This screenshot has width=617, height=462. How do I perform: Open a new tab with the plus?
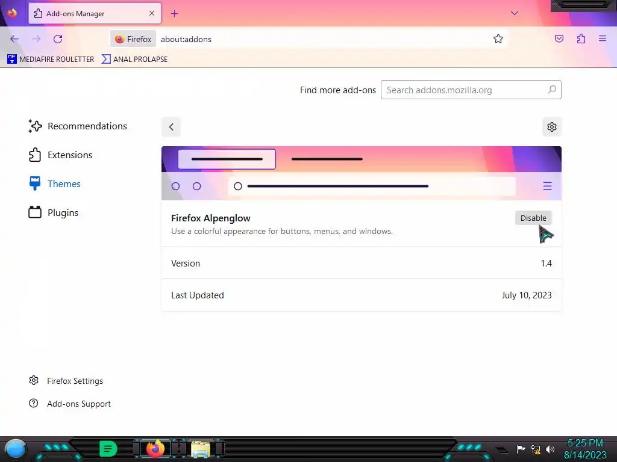coord(174,14)
